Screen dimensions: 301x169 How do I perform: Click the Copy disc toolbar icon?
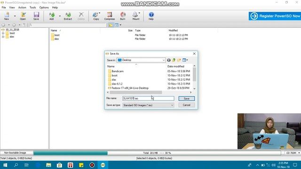click(96, 16)
